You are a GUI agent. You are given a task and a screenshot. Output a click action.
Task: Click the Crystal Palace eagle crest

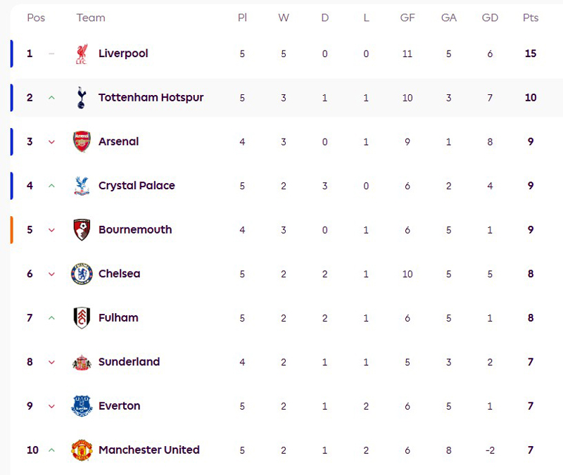click(x=82, y=186)
